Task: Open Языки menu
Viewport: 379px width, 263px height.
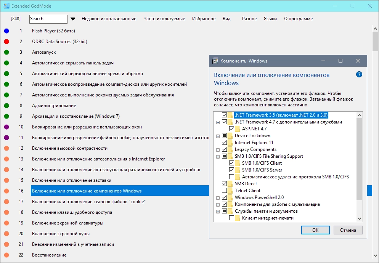Action: tap(270, 19)
